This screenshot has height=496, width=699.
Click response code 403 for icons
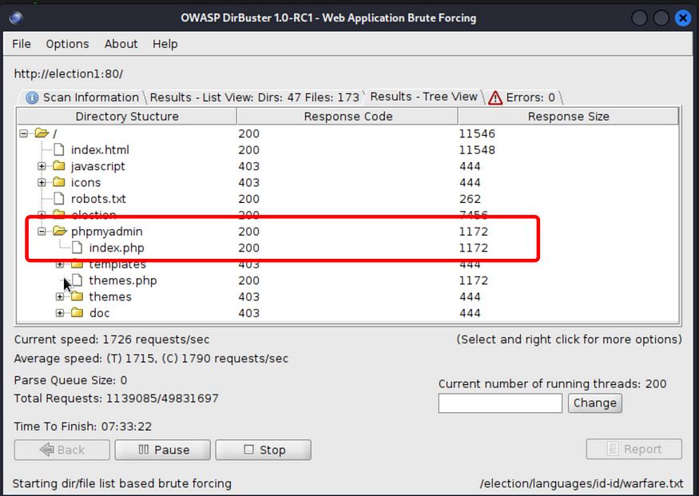coord(248,182)
